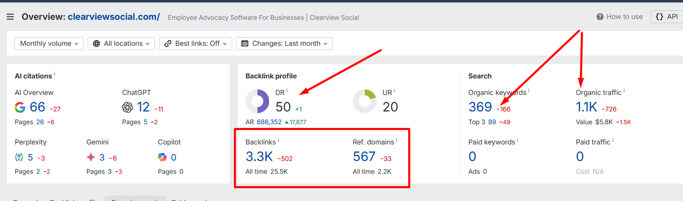Click the Ads 0 value

point(485,172)
